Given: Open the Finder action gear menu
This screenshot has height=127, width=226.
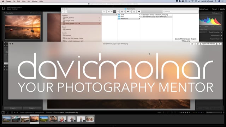Looking at the screenshot, I should pyautogui.click(x=129, y=12).
